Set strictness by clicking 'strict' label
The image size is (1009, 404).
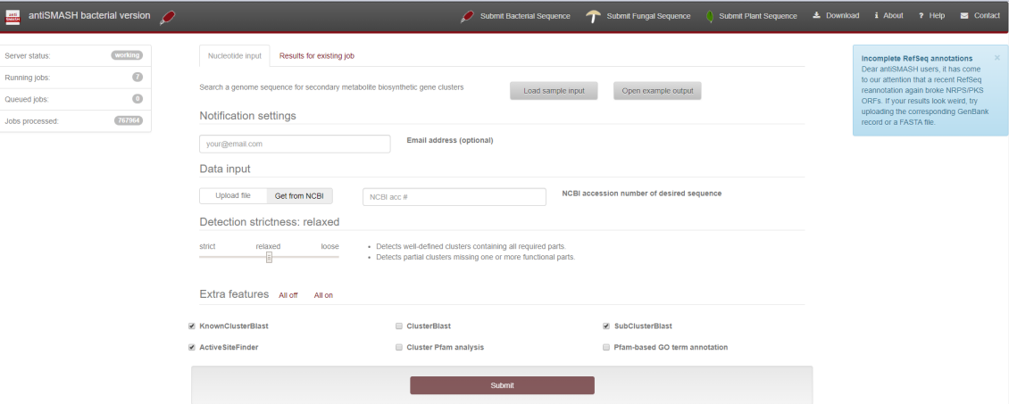coord(207,246)
